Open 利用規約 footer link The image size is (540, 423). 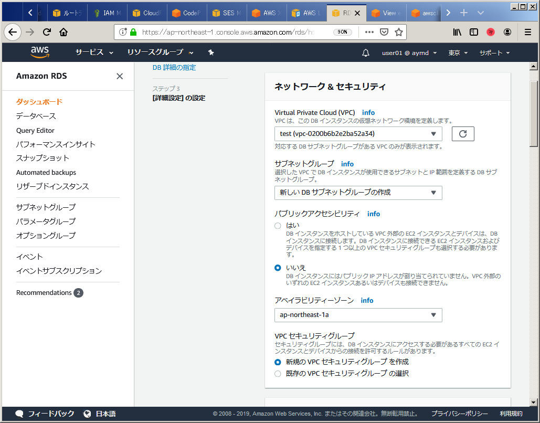point(511,414)
